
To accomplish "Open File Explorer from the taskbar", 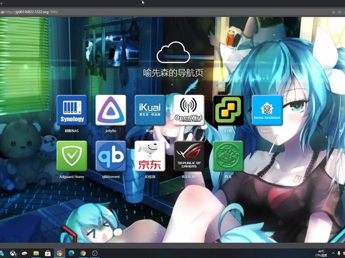I will [36, 253].
